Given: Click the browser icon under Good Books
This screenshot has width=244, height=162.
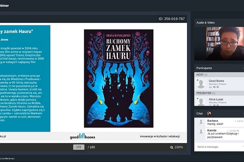Looking at the screenshot, I should pos(218,87).
